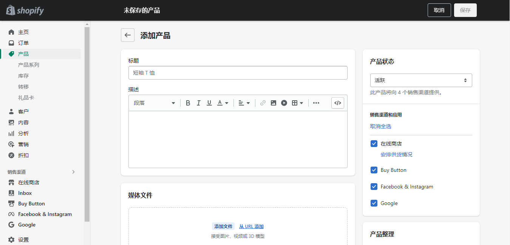Open more formatting options ellipsis
Image resolution: width=510 pixels, height=245 pixels.
click(x=316, y=103)
